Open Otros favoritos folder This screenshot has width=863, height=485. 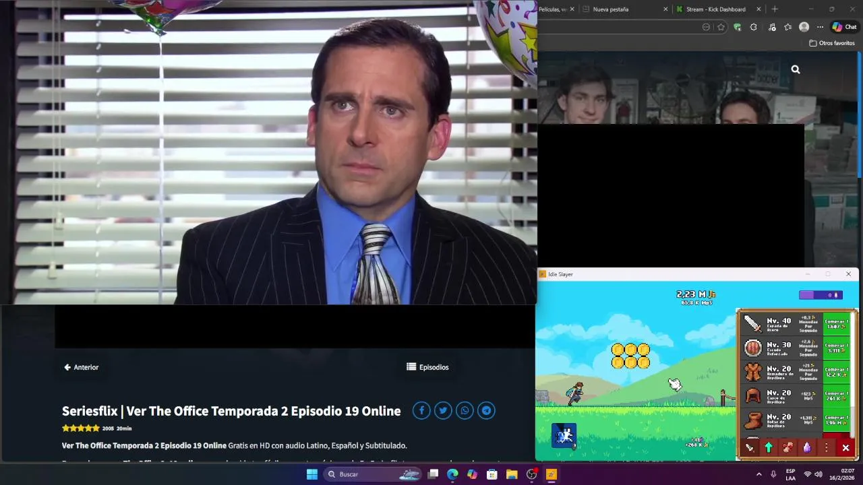[832, 43]
